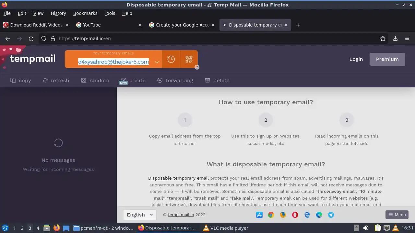Close the YouTube tab
This screenshot has height=233, width=415.
pyautogui.click(x=140, y=25)
